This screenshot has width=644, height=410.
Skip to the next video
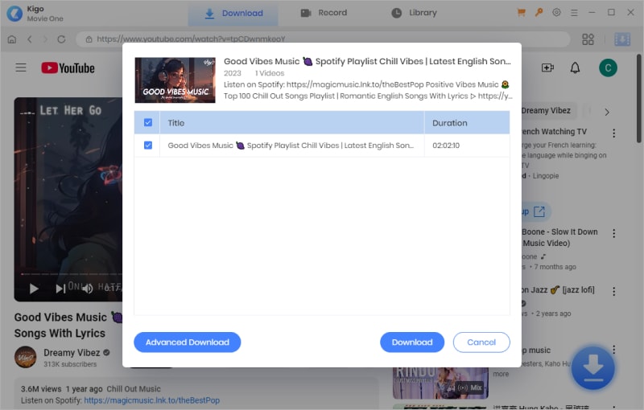click(x=60, y=289)
